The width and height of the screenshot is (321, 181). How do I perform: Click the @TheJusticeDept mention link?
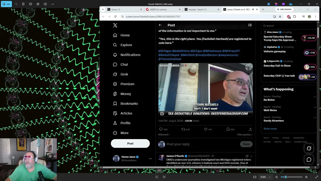(x=170, y=59)
